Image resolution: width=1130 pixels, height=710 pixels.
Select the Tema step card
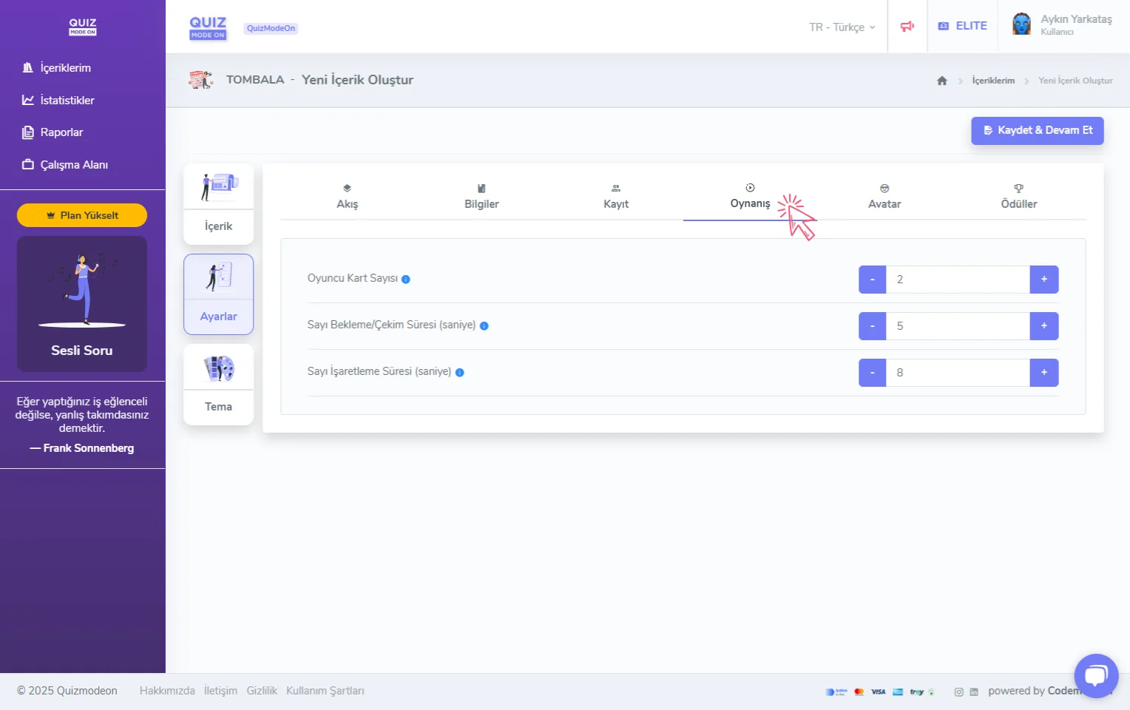point(218,385)
